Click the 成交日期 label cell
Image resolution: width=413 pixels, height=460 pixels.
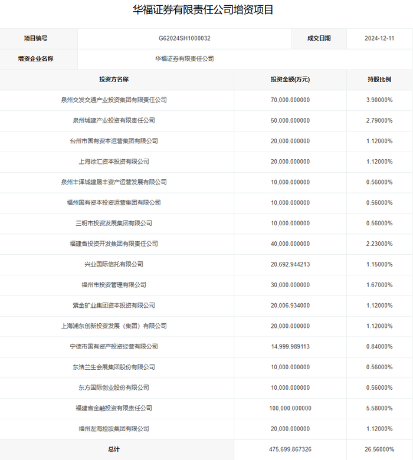319,38
